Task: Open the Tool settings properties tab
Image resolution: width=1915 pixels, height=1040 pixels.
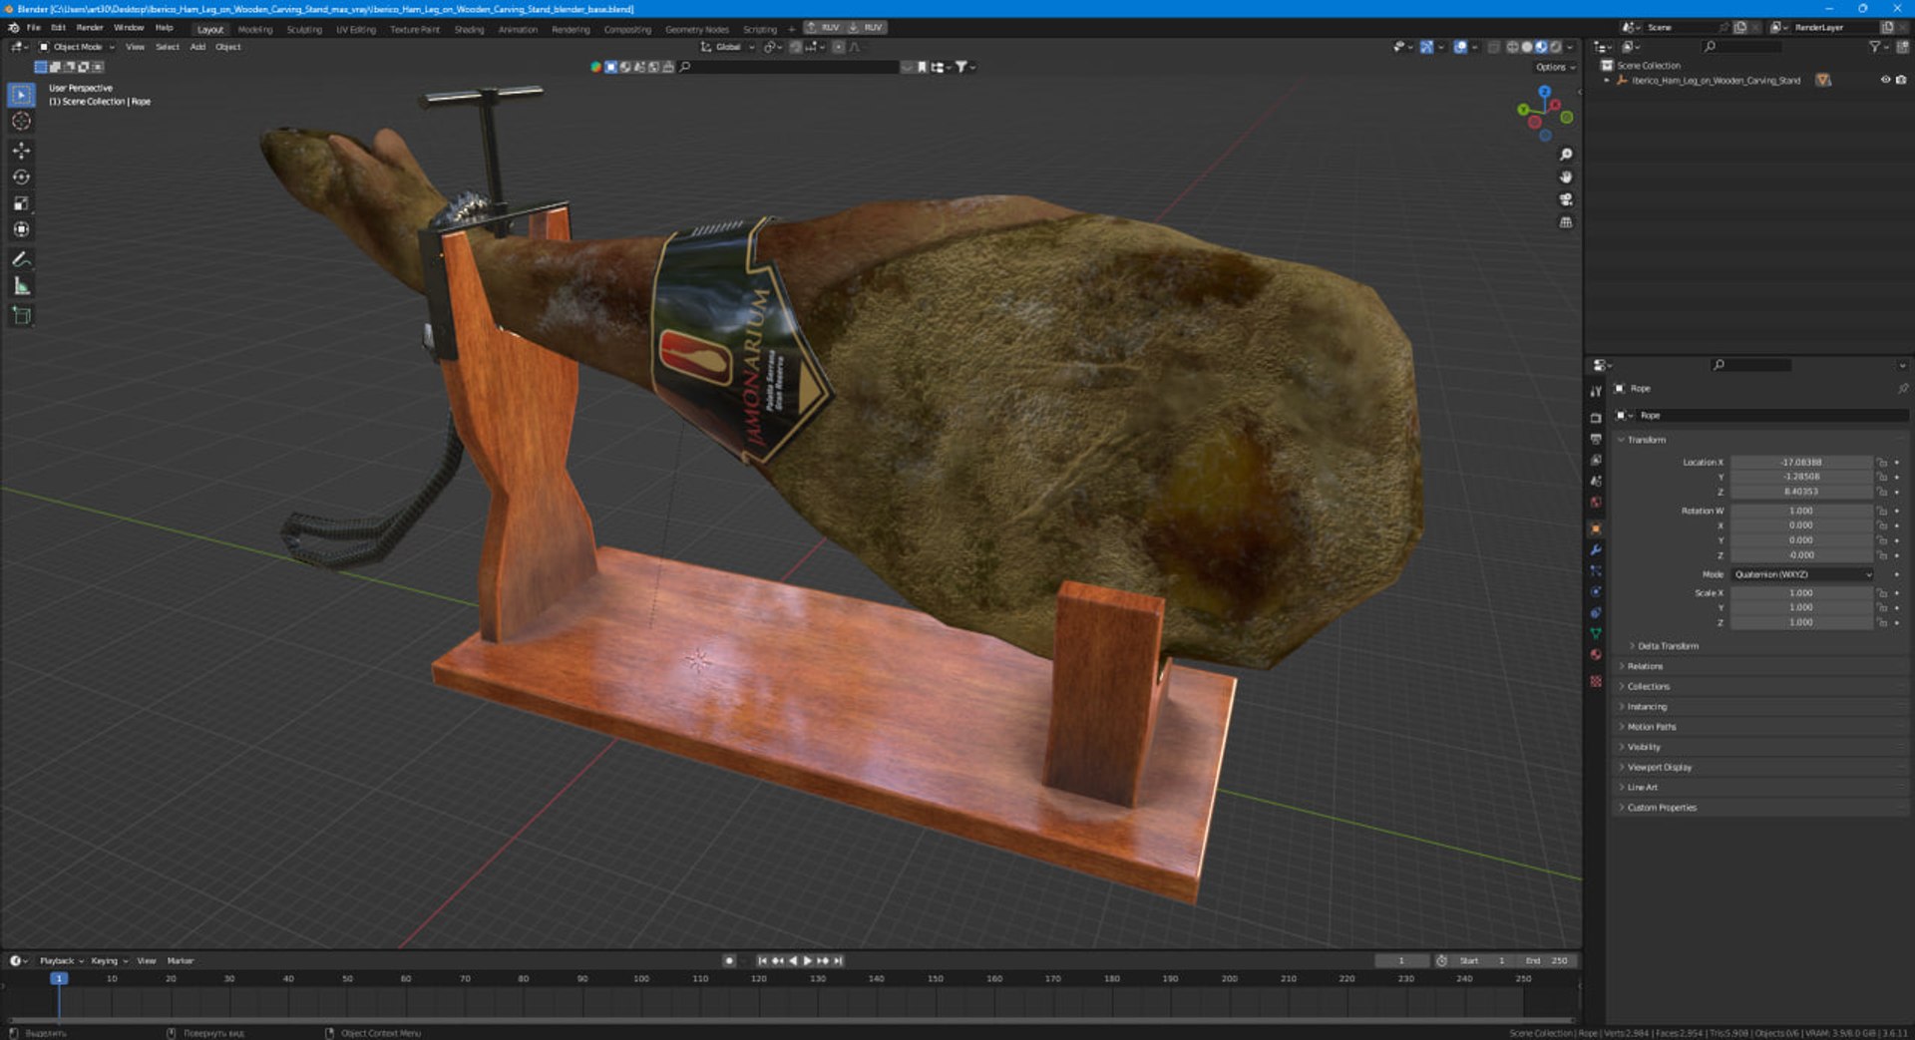Action: [1596, 391]
